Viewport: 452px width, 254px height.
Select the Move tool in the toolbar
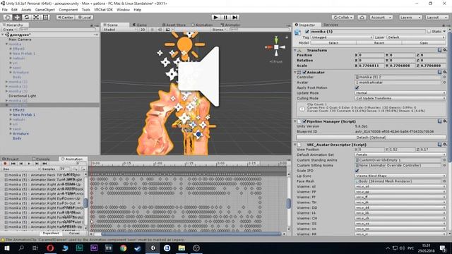click(x=17, y=17)
